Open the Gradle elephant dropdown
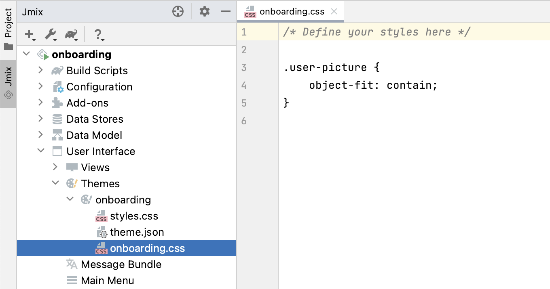This screenshot has width=550, height=289. [72, 35]
